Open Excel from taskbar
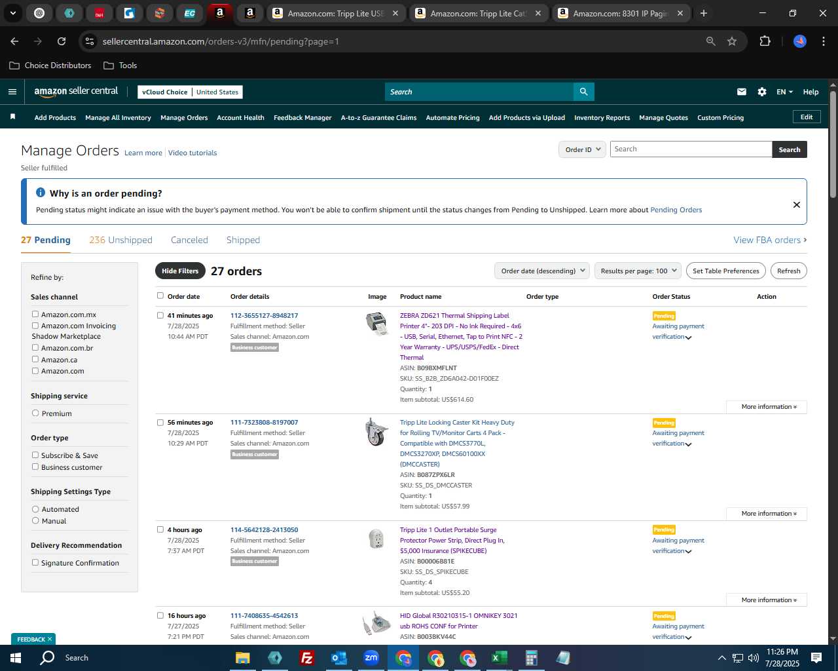838x671 pixels. coord(499,658)
